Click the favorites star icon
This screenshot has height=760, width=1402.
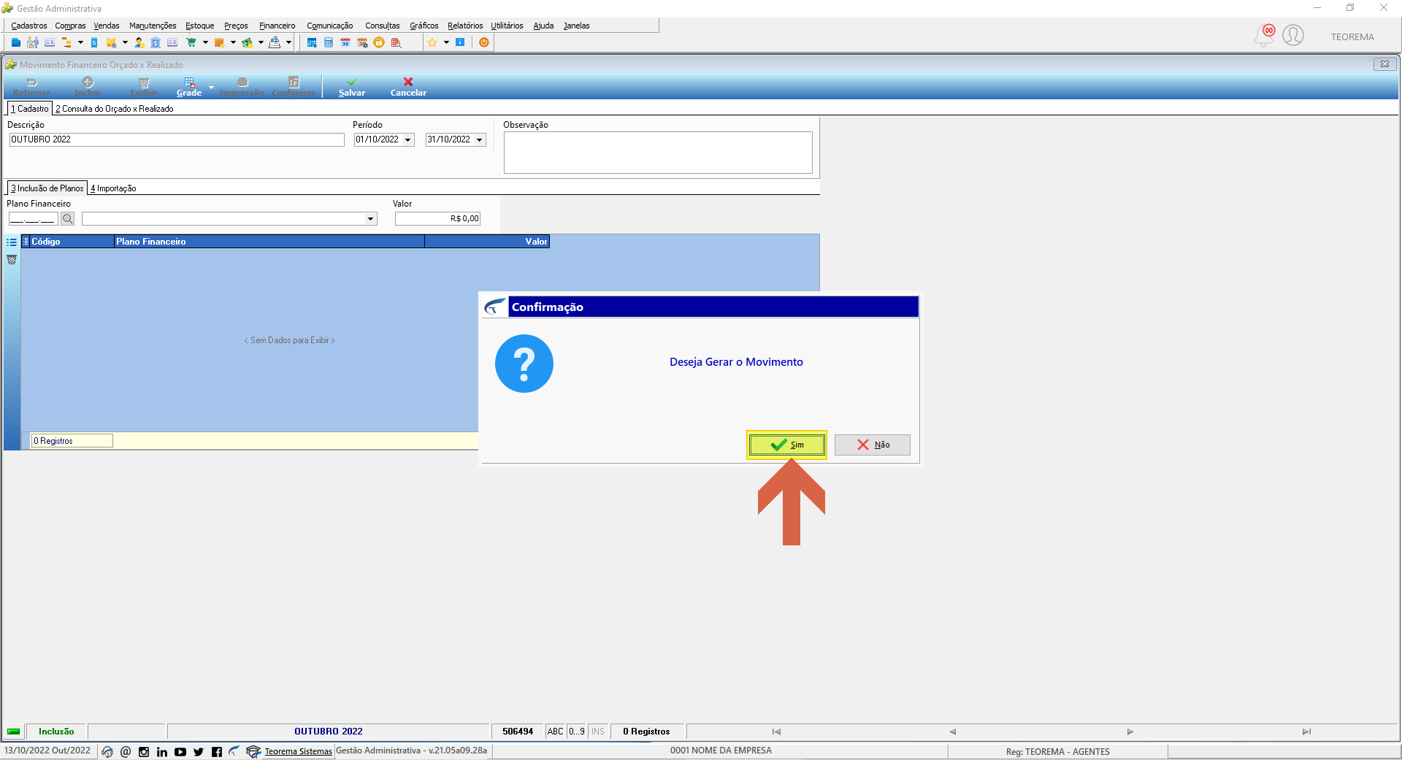(x=432, y=42)
